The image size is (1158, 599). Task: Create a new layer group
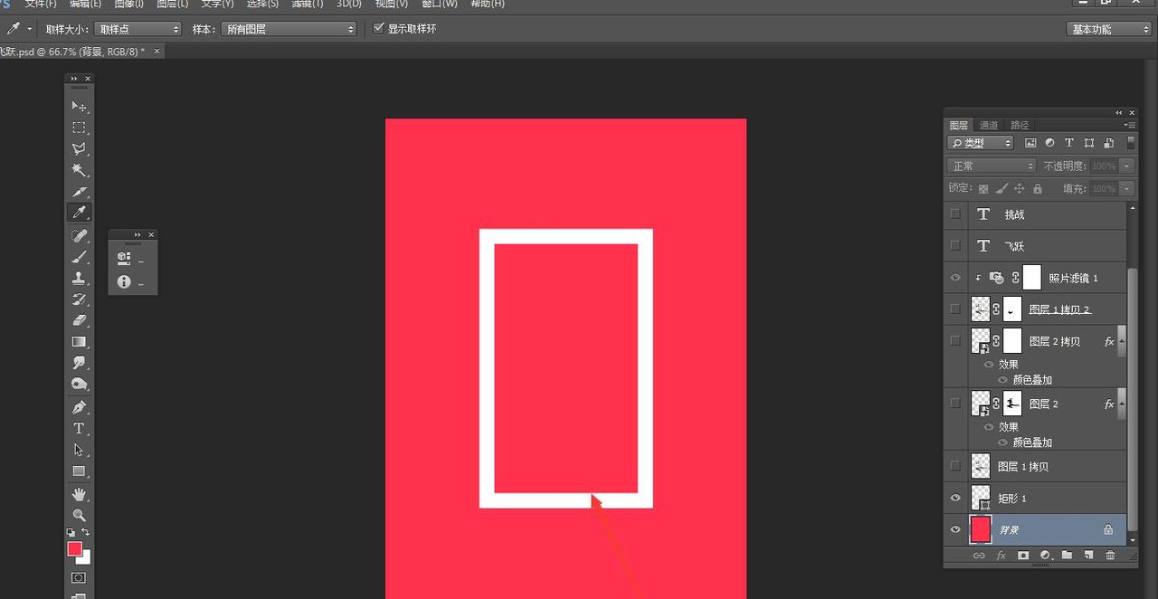click(x=1067, y=556)
